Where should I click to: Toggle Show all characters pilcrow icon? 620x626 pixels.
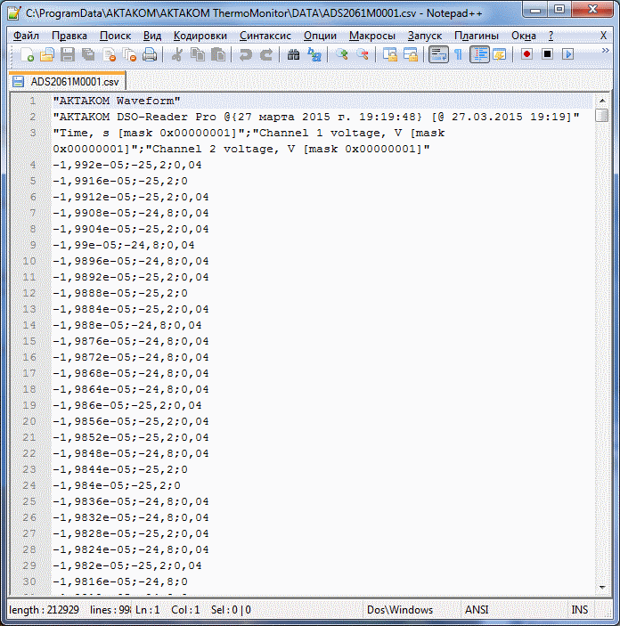point(458,54)
